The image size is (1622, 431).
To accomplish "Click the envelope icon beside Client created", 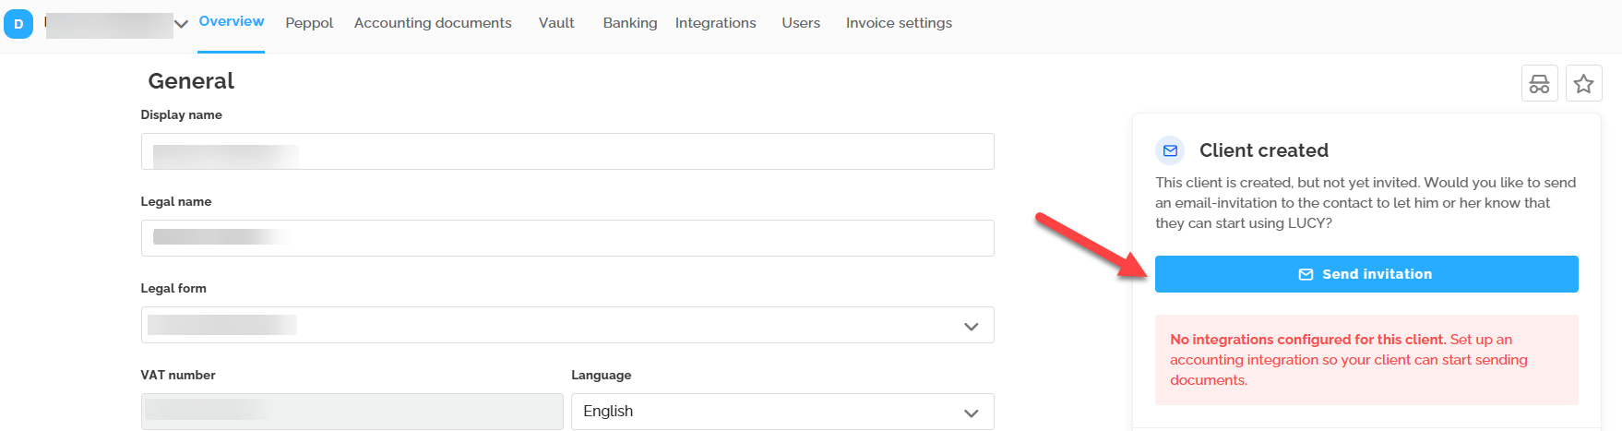I will tap(1170, 150).
